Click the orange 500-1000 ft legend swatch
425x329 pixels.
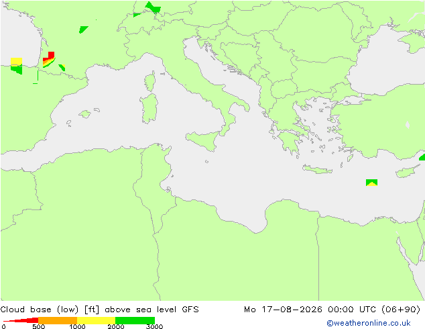(58, 320)
